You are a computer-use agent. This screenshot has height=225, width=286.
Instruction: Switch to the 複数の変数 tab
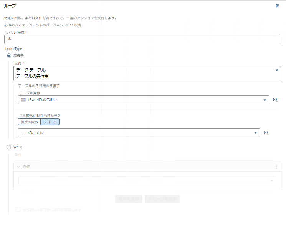tap(30, 122)
